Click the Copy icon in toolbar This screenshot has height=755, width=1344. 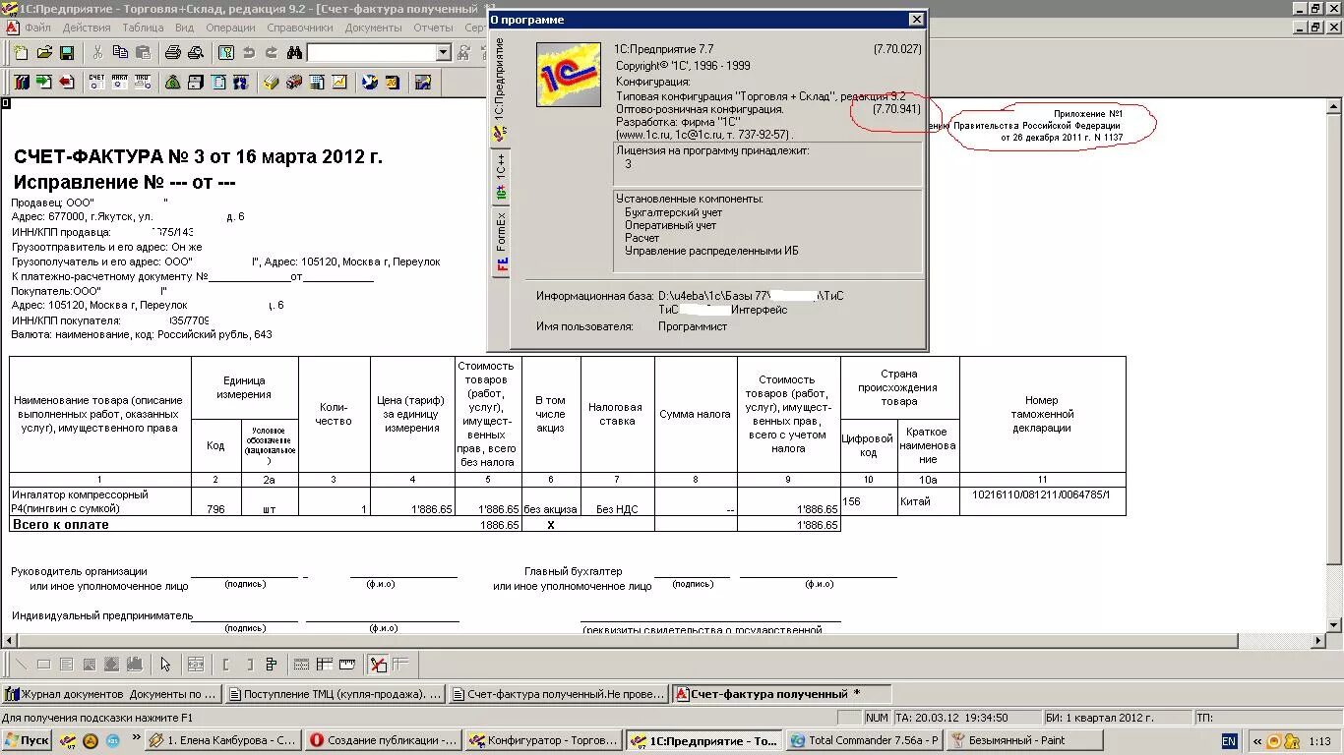point(120,53)
